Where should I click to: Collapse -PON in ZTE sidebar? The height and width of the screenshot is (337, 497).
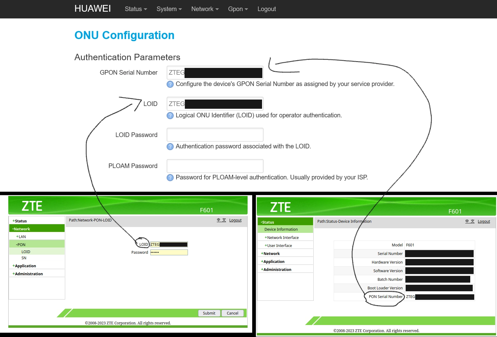[21, 245]
